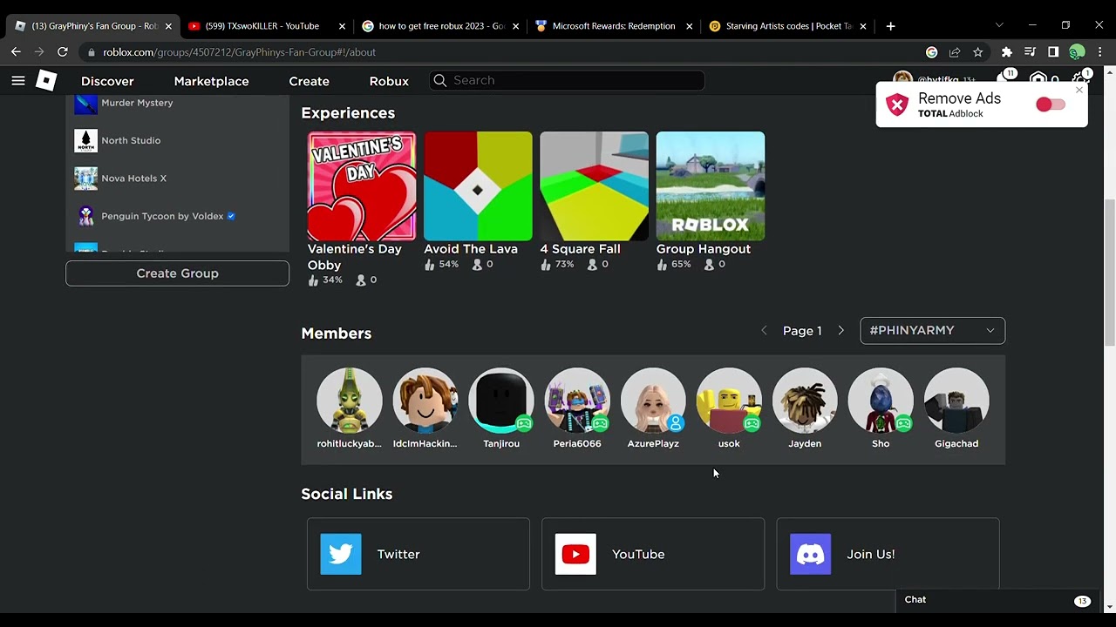This screenshot has width=1116, height=627.
Task: Open Group Hangout experience thumbnail
Action: coord(710,186)
